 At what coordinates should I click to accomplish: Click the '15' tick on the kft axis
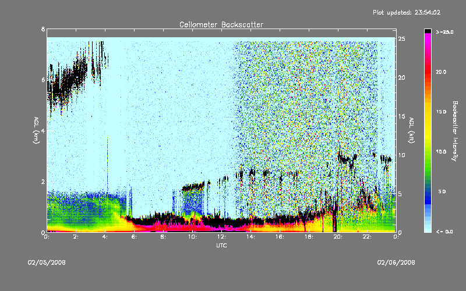[x=402, y=116]
